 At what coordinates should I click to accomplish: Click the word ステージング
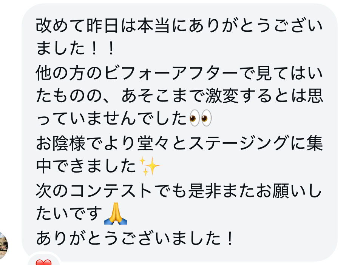(239, 143)
